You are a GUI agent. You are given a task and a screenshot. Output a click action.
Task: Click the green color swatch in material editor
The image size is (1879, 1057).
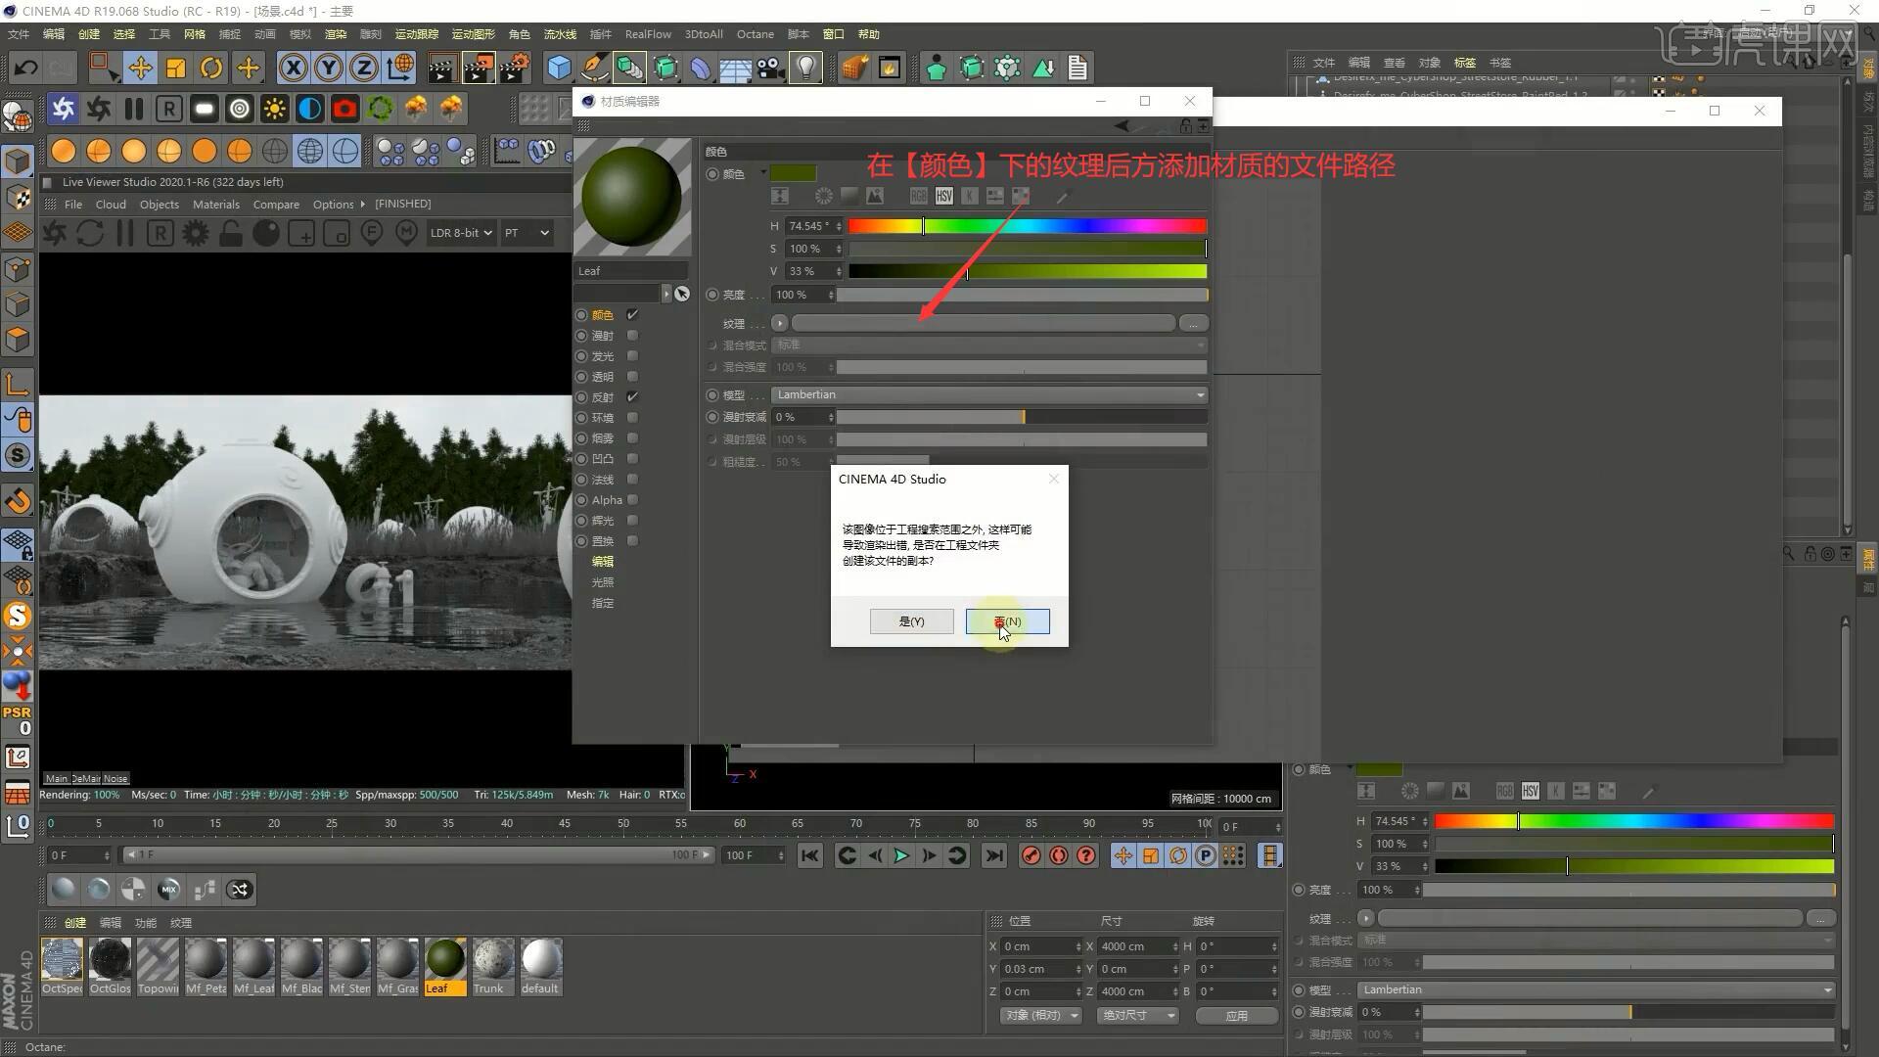point(793,173)
